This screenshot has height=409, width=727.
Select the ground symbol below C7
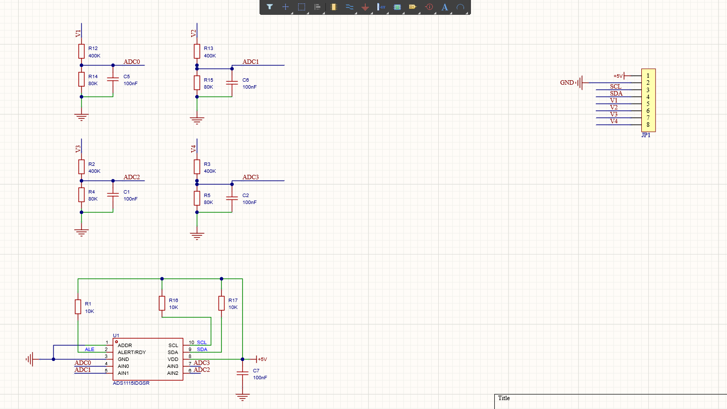click(242, 397)
